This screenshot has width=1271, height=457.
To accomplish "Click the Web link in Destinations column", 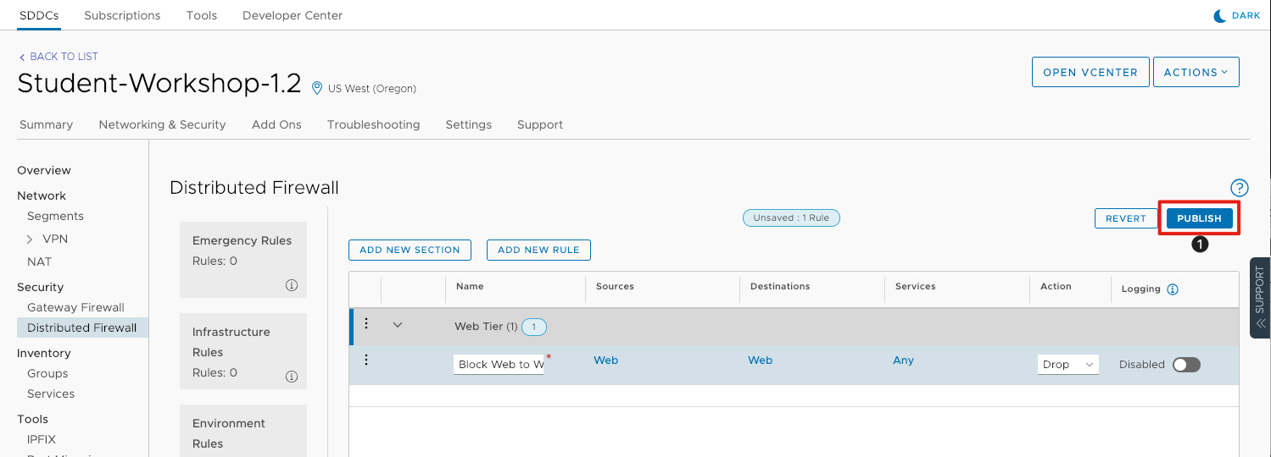I will point(760,361).
